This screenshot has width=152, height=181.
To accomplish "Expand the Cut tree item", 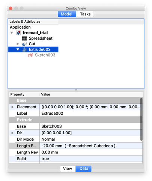I will pyautogui.click(x=18, y=44).
